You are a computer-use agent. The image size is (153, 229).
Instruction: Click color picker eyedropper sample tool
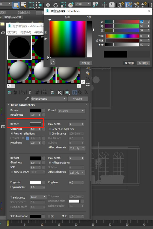(53, 62)
